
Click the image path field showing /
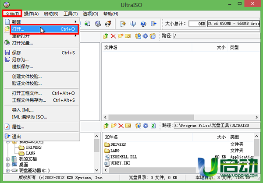pos(217,36)
